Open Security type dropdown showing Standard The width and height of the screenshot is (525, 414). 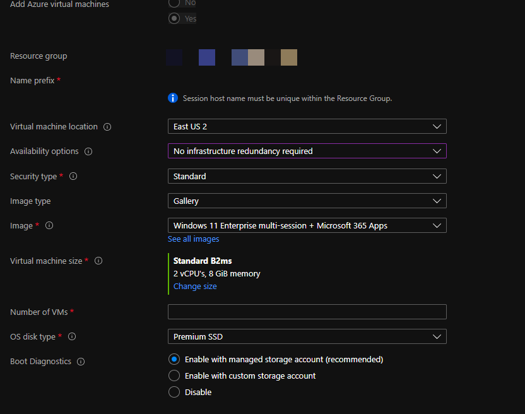[x=307, y=176]
